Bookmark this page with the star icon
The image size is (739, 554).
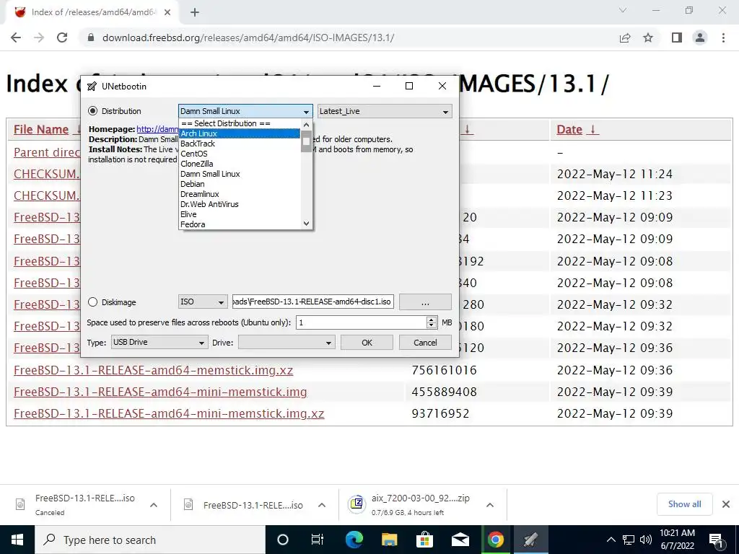point(648,38)
